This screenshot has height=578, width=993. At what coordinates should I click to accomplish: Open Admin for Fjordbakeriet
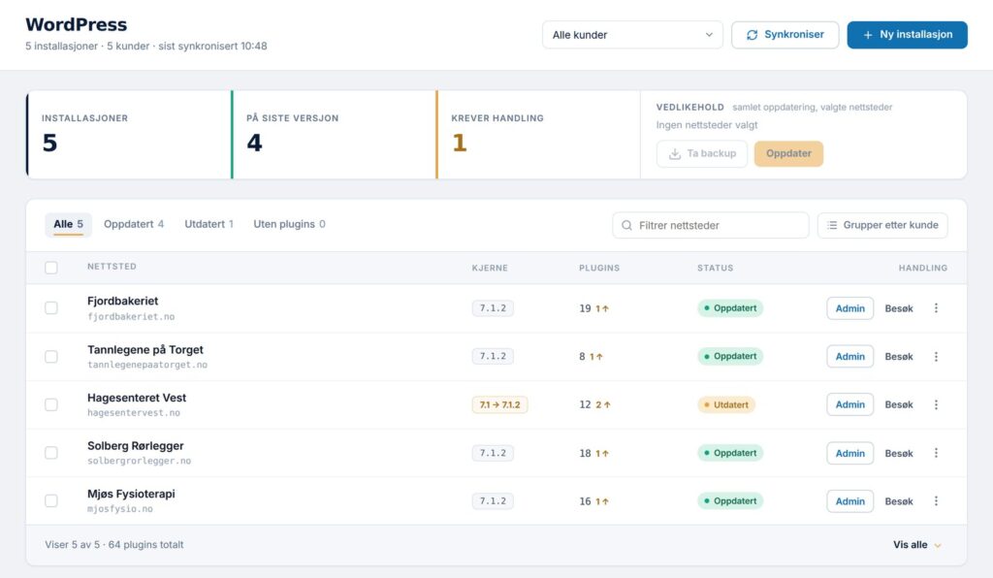(849, 308)
